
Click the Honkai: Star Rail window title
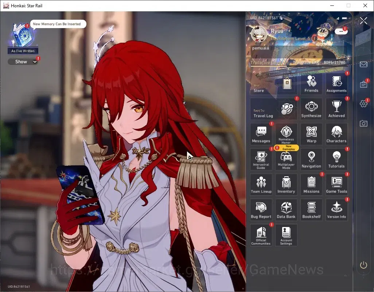point(27,6)
